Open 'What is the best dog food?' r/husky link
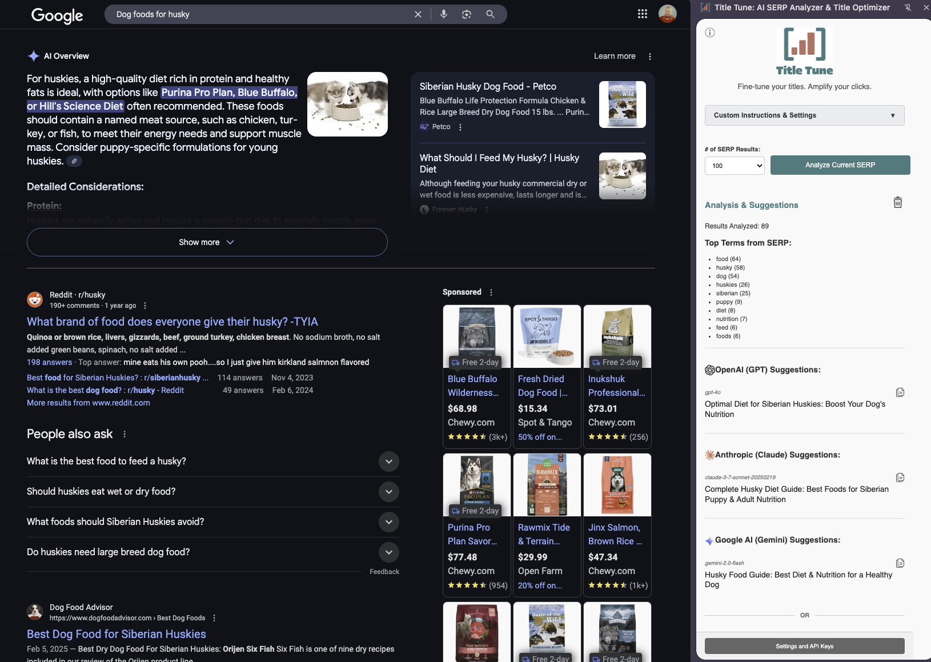Screen dimensions: 931x662 [105, 390]
